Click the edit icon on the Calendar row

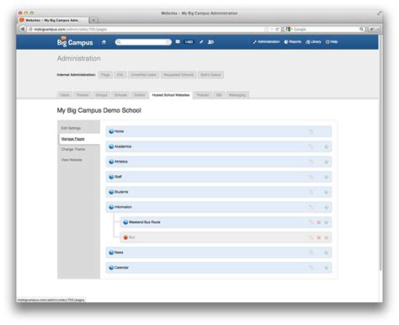click(x=311, y=268)
